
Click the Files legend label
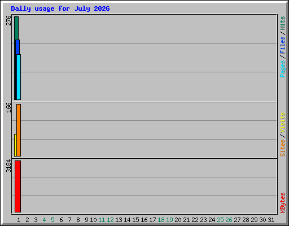point(283,45)
